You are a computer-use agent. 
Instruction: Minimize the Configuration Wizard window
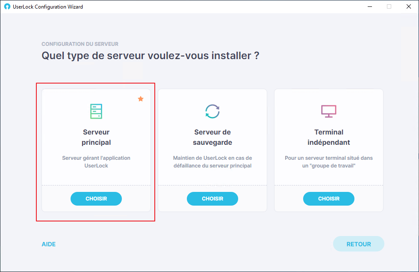[x=370, y=7]
